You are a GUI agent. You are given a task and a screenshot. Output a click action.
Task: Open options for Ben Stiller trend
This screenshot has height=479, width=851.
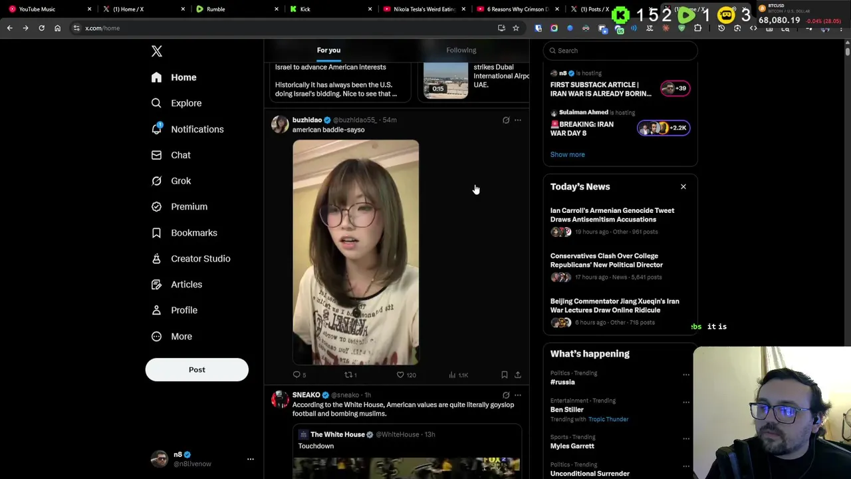685,402
